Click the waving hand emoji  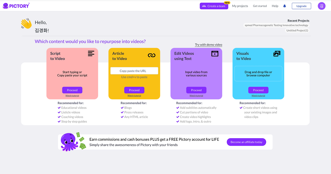[26, 24]
